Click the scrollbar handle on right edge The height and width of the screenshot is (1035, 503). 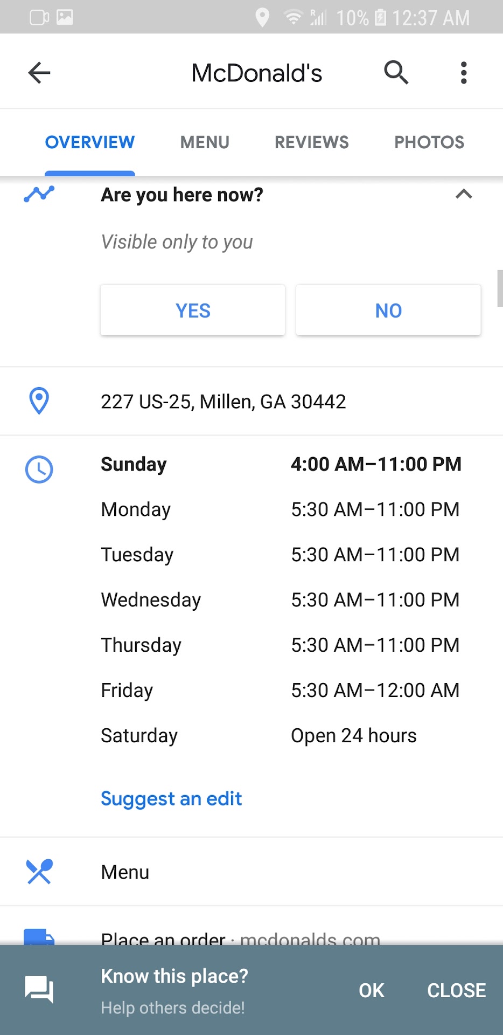click(500, 288)
